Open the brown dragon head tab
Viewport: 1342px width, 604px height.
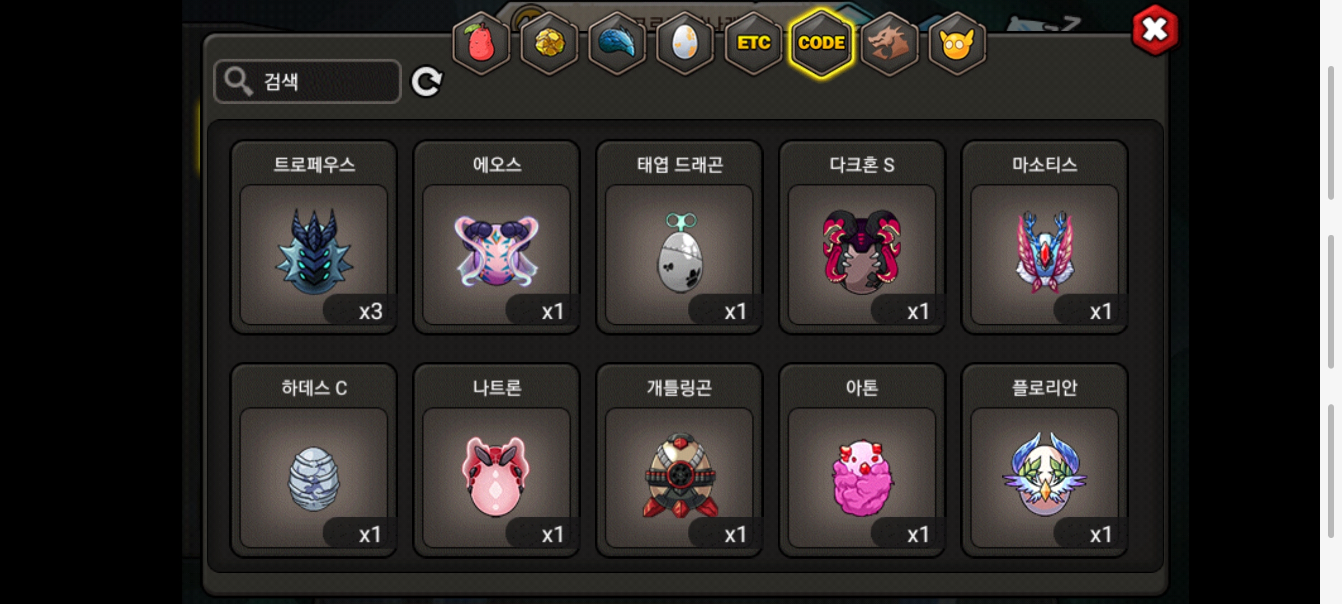tap(889, 44)
